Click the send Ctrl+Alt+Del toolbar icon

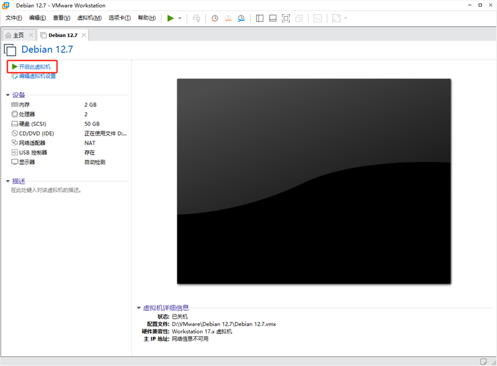(196, 19)
